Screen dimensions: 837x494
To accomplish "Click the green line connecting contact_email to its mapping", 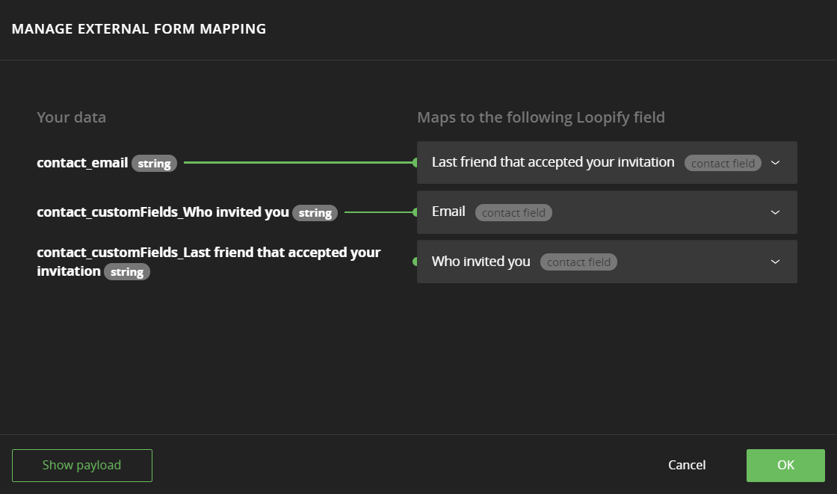I will coord(299,162).
